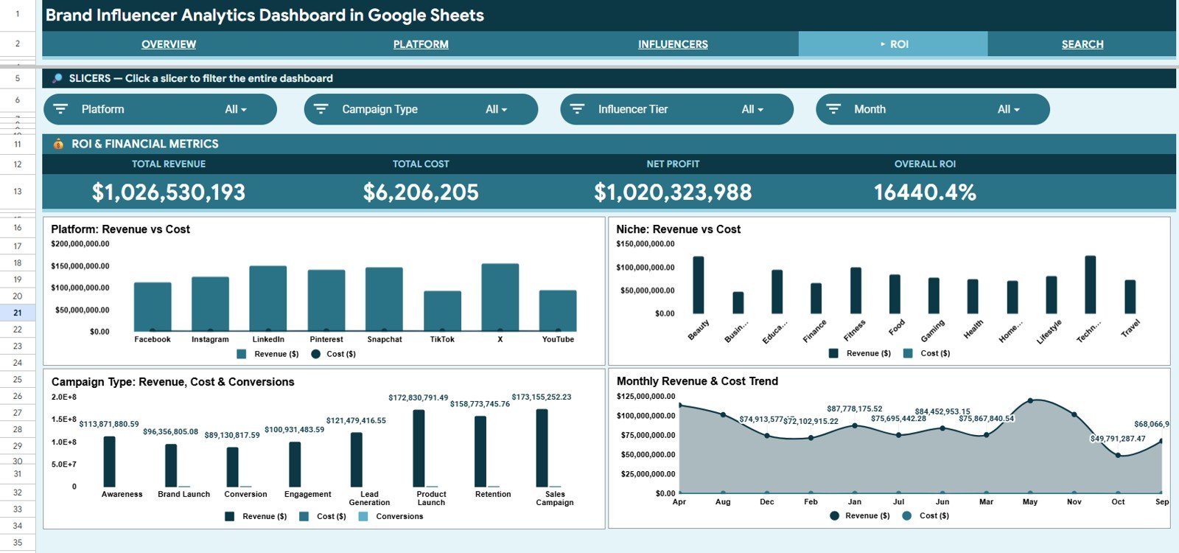Expand the Platform slicer All dropdown

pyautogui.click(x=236, y=109)
